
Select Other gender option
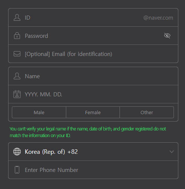point(147,112)
